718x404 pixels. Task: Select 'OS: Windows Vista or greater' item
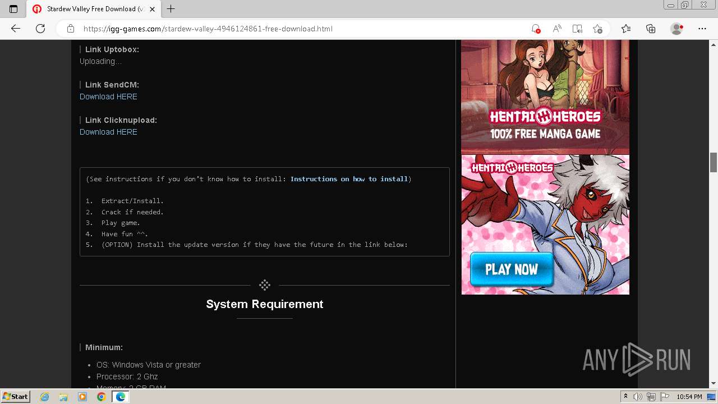click(x=149, y=365)
